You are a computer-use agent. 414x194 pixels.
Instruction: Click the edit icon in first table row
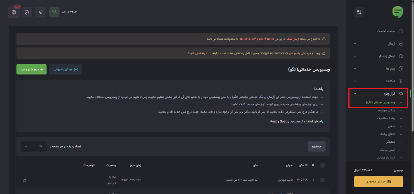(25, 180)
